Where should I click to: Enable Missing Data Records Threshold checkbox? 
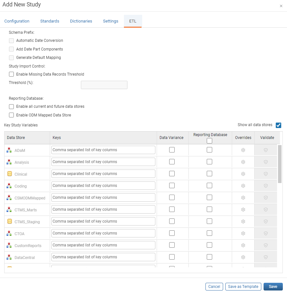point(12,74)
